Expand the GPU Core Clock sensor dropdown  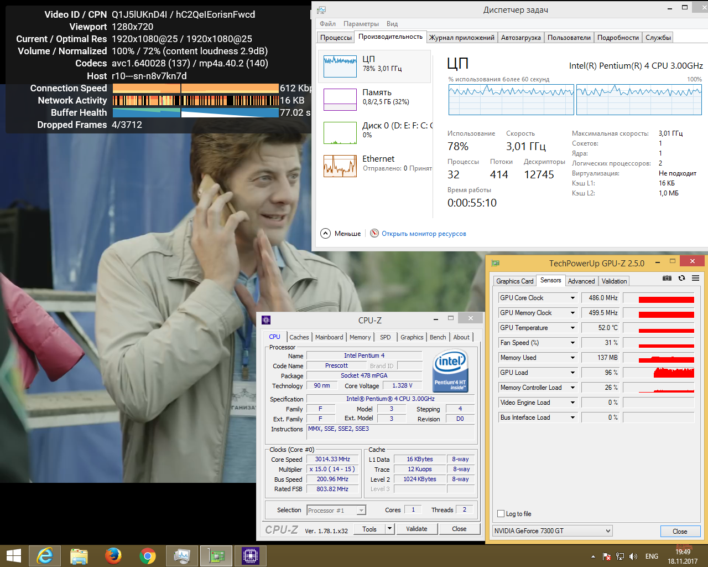coord(572,298)
